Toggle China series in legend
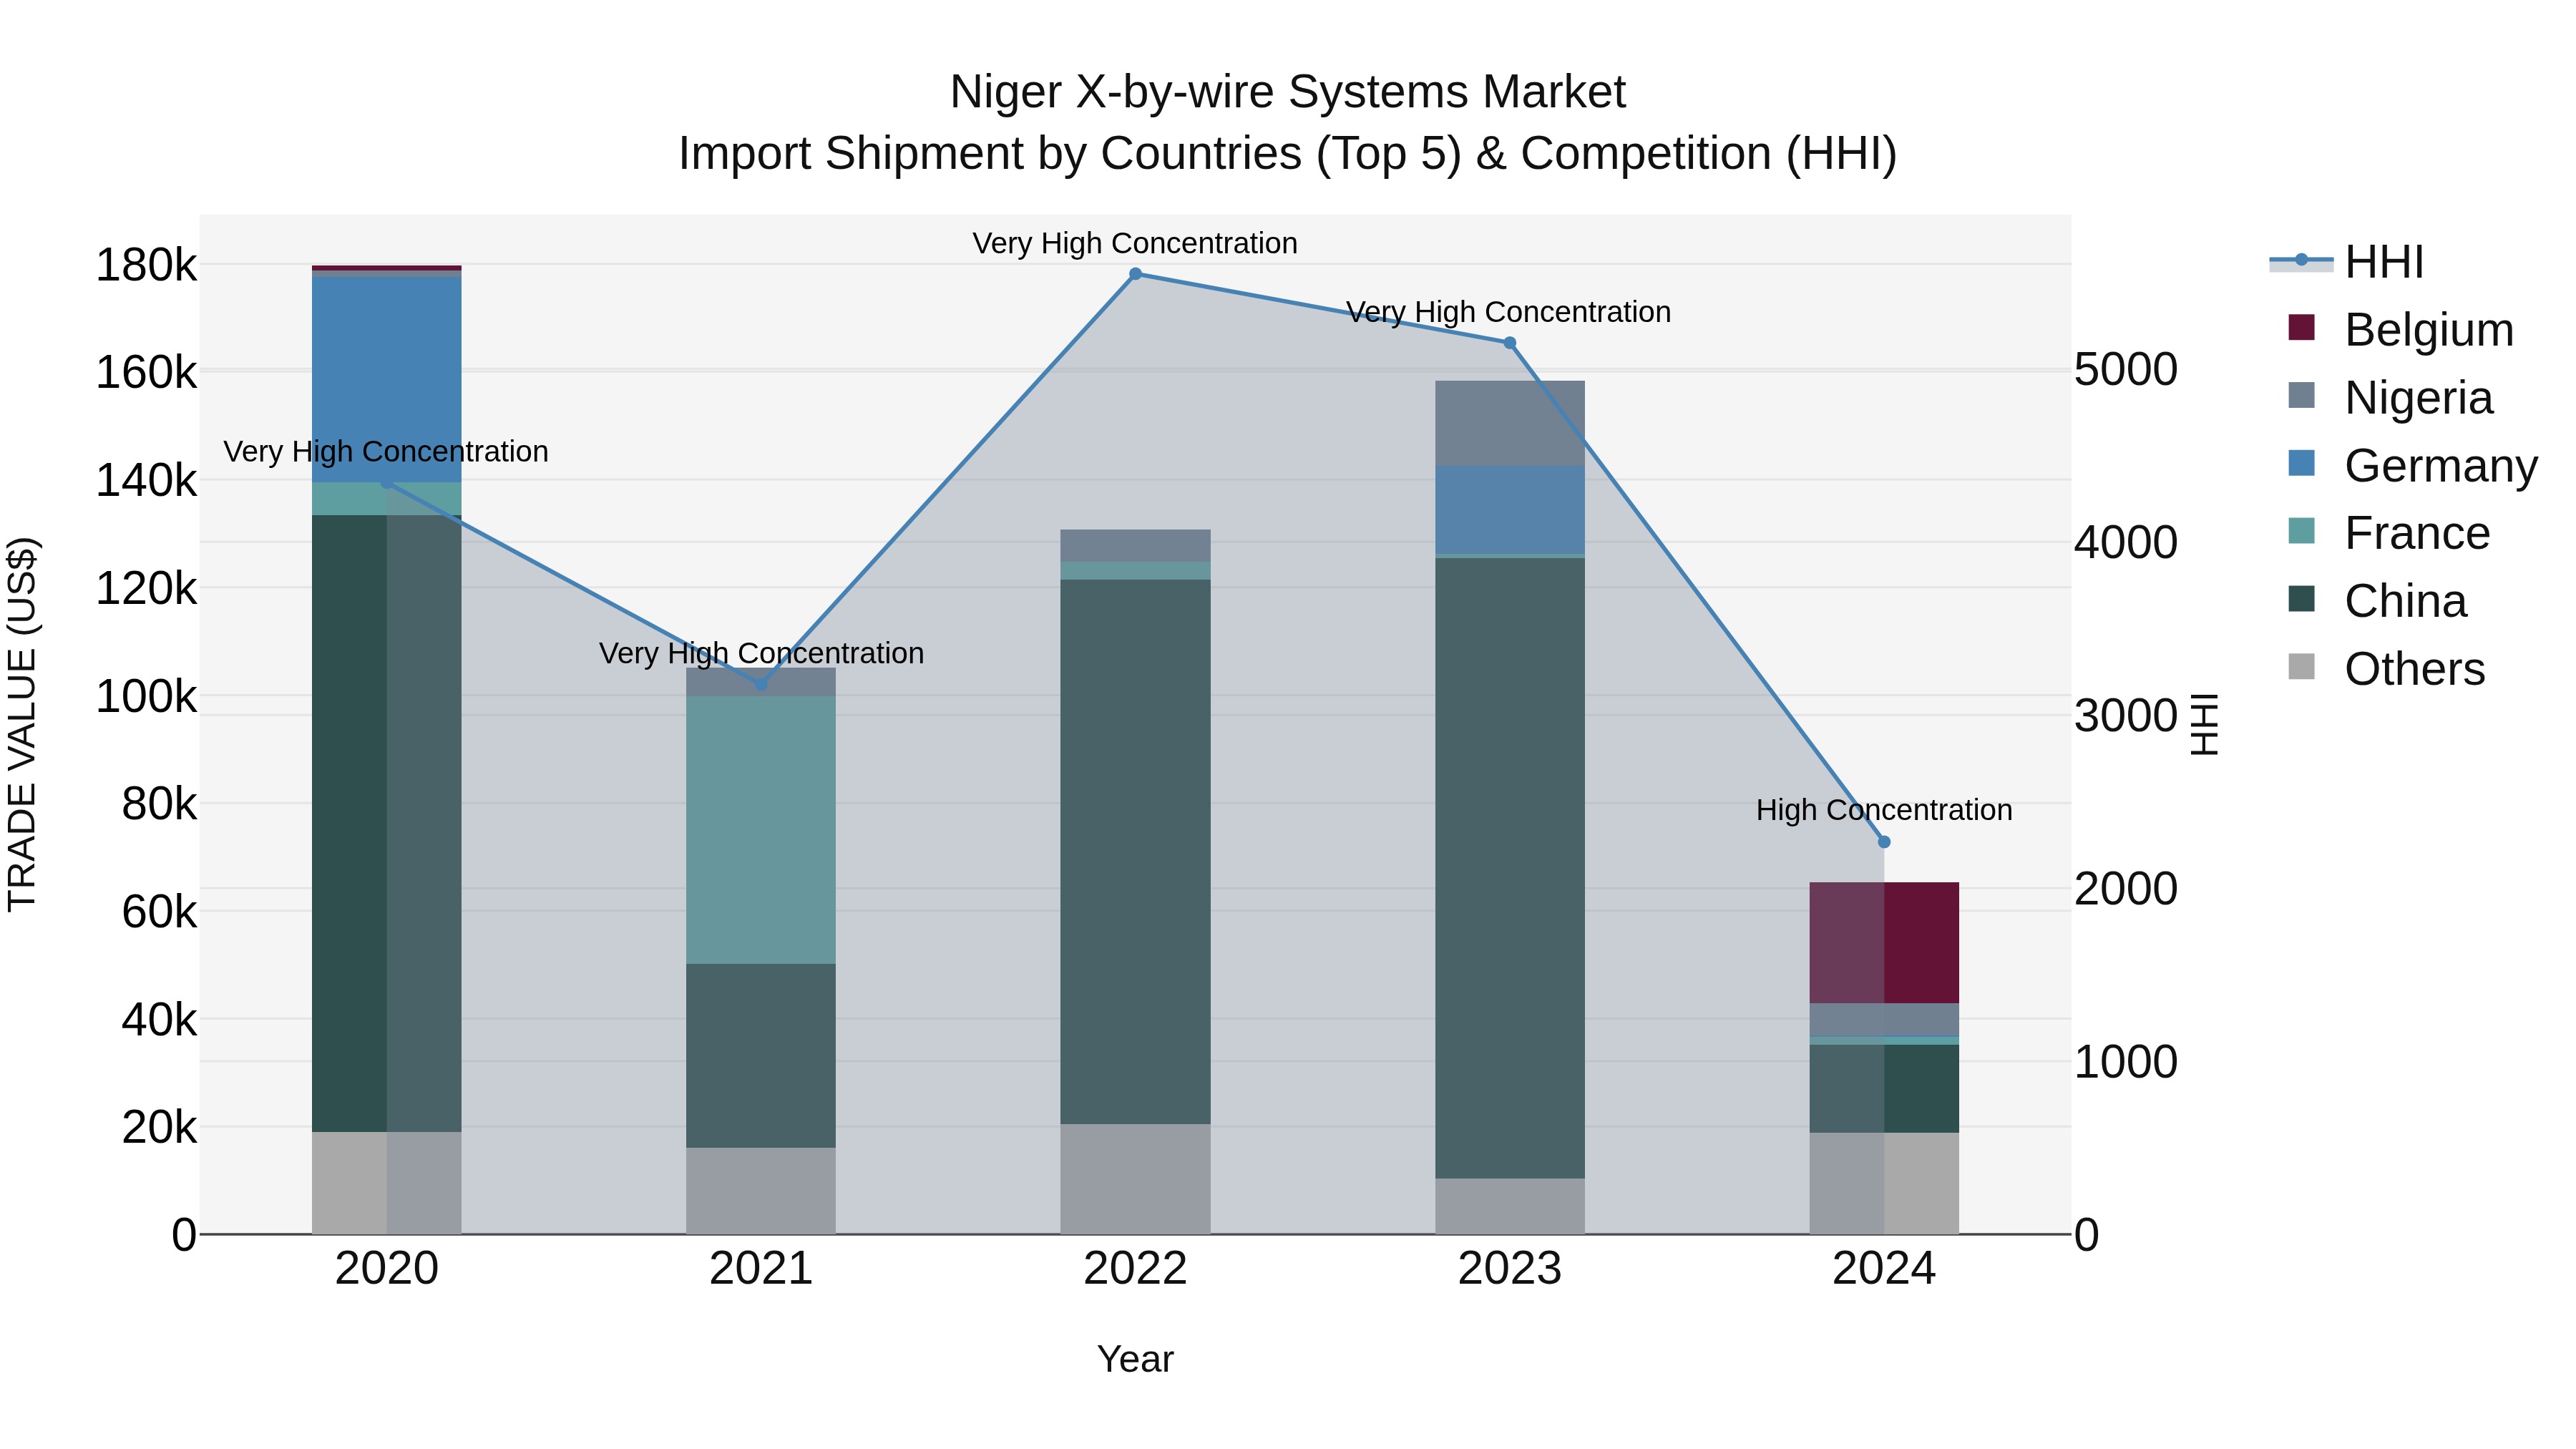2576x1449 pixels. point(2377,601)
